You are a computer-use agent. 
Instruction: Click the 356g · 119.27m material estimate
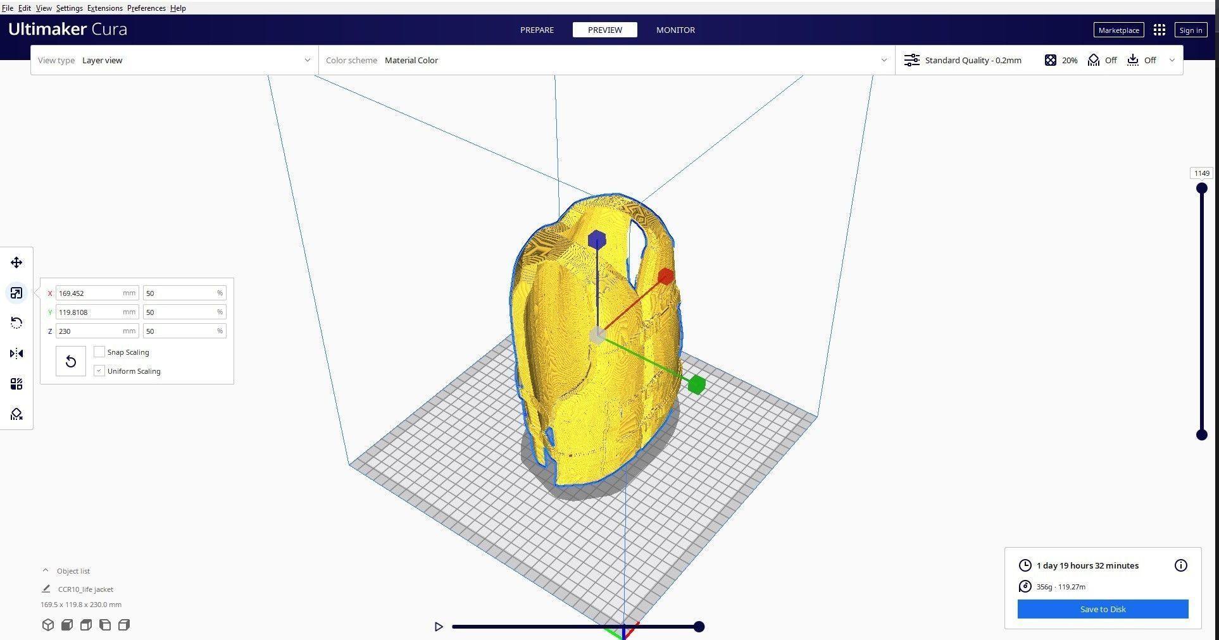[x=1061, y=586]
